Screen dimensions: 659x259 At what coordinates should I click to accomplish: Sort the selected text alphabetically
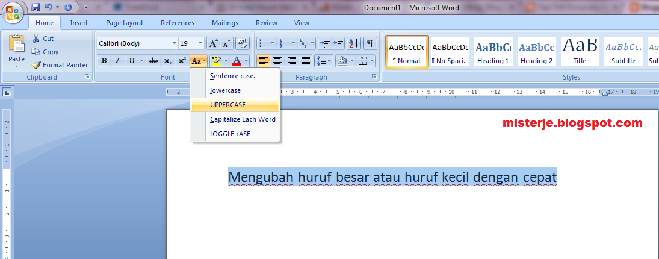point(354,43)
